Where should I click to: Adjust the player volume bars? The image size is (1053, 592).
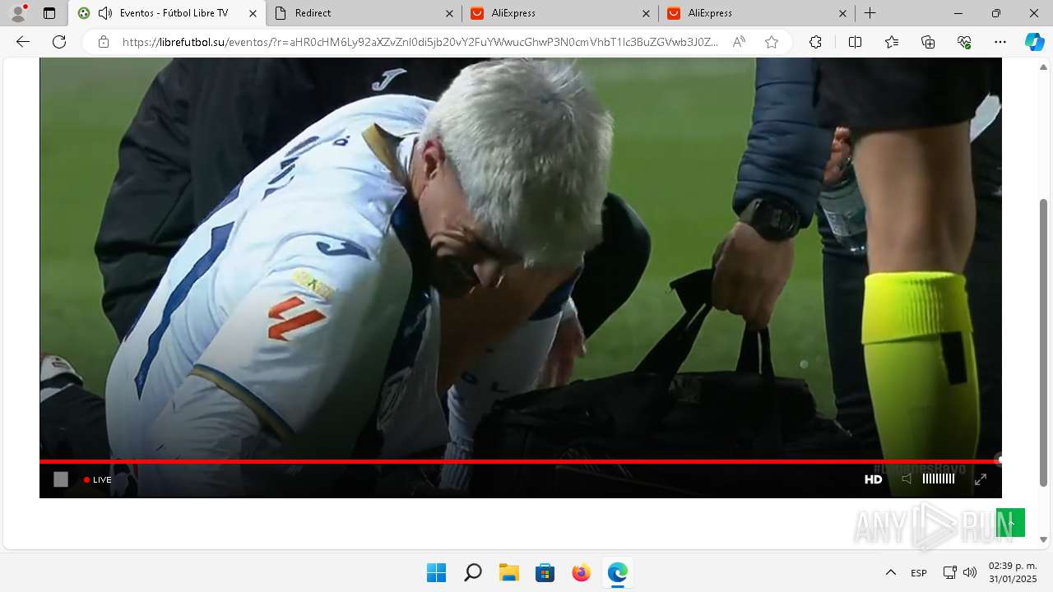point(939,479)
